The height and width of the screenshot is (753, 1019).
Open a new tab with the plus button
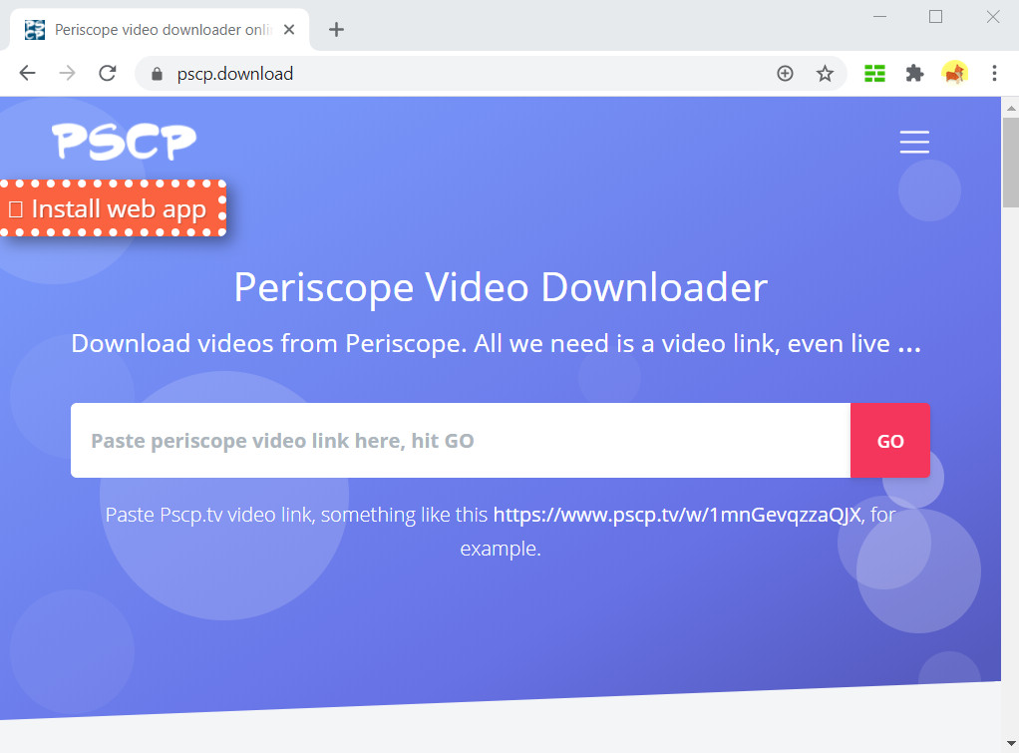click(336, 29)
